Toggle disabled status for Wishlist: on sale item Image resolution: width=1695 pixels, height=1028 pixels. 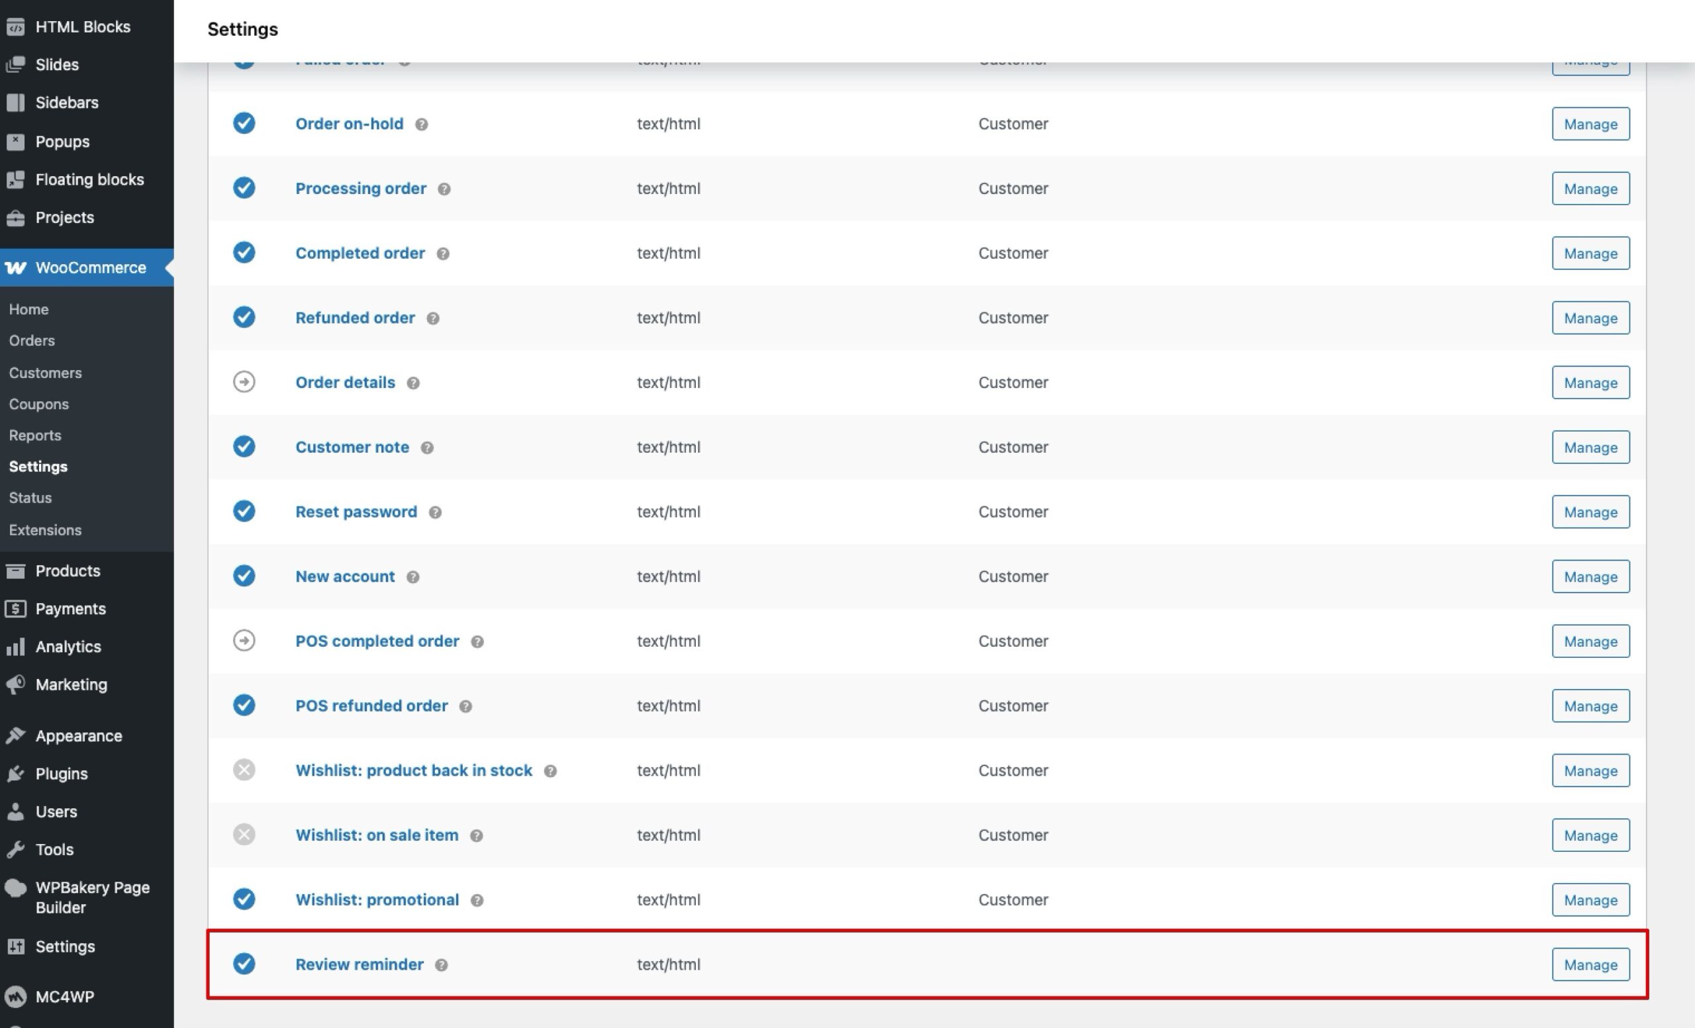click(244, 834)
